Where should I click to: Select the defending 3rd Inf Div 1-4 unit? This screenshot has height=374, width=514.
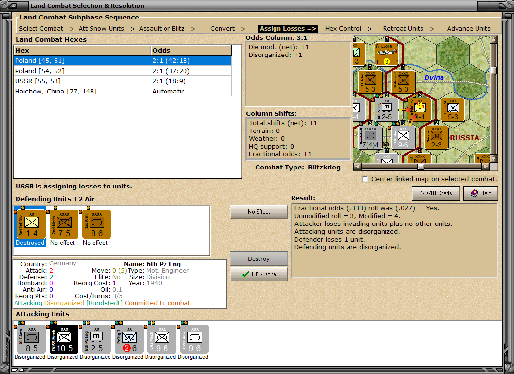tap(31, 224)
